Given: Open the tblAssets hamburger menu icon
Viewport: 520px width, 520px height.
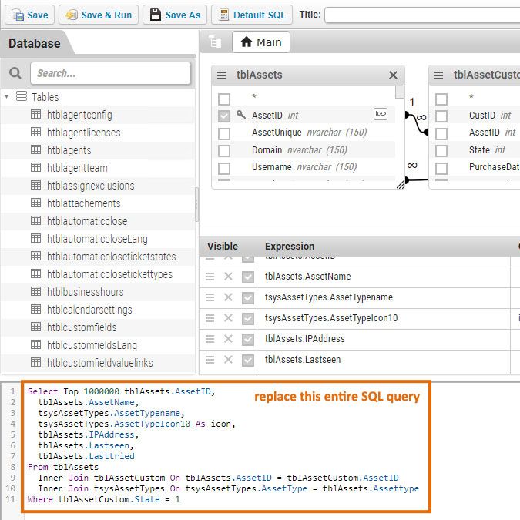Looking at the screenshot, I should [x=222, y=75].
